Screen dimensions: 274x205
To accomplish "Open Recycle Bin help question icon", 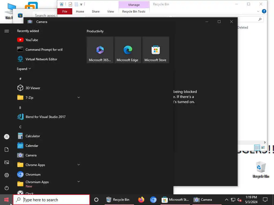I will click(264, 11).
